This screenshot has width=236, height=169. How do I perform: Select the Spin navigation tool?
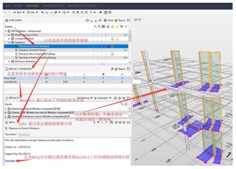click(17, 13)
